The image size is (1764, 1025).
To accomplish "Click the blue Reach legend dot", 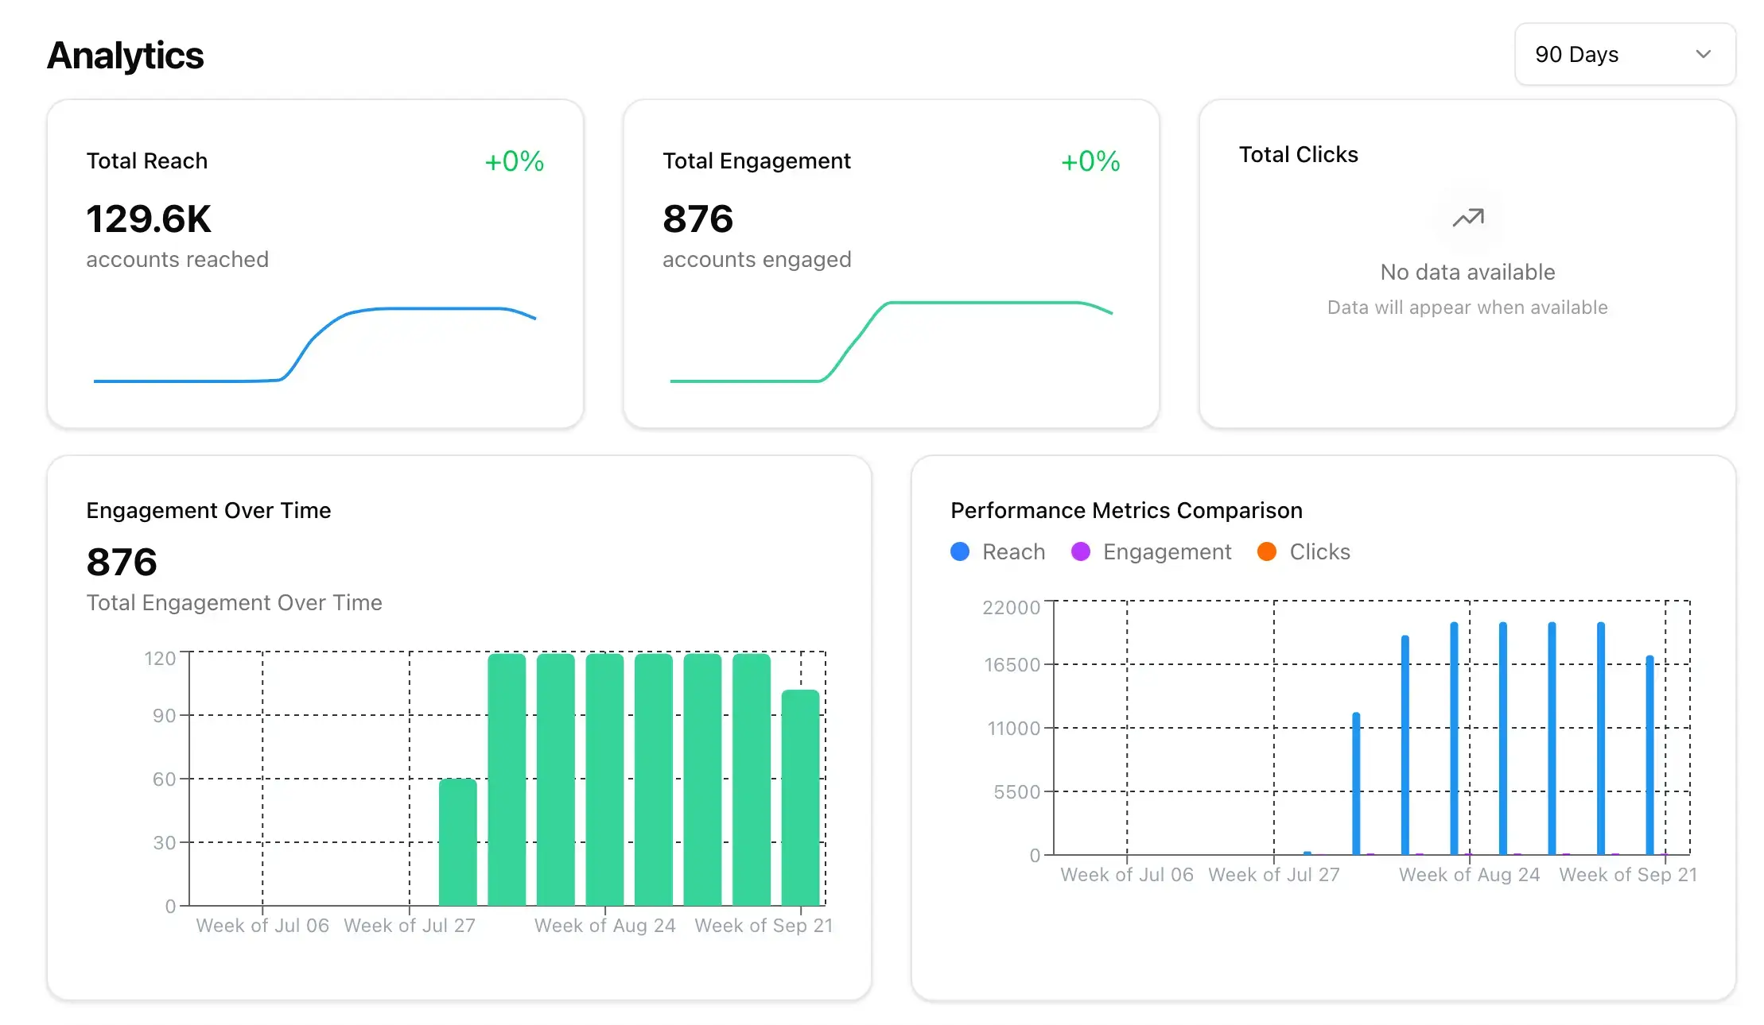I will [x=959, y=551].
